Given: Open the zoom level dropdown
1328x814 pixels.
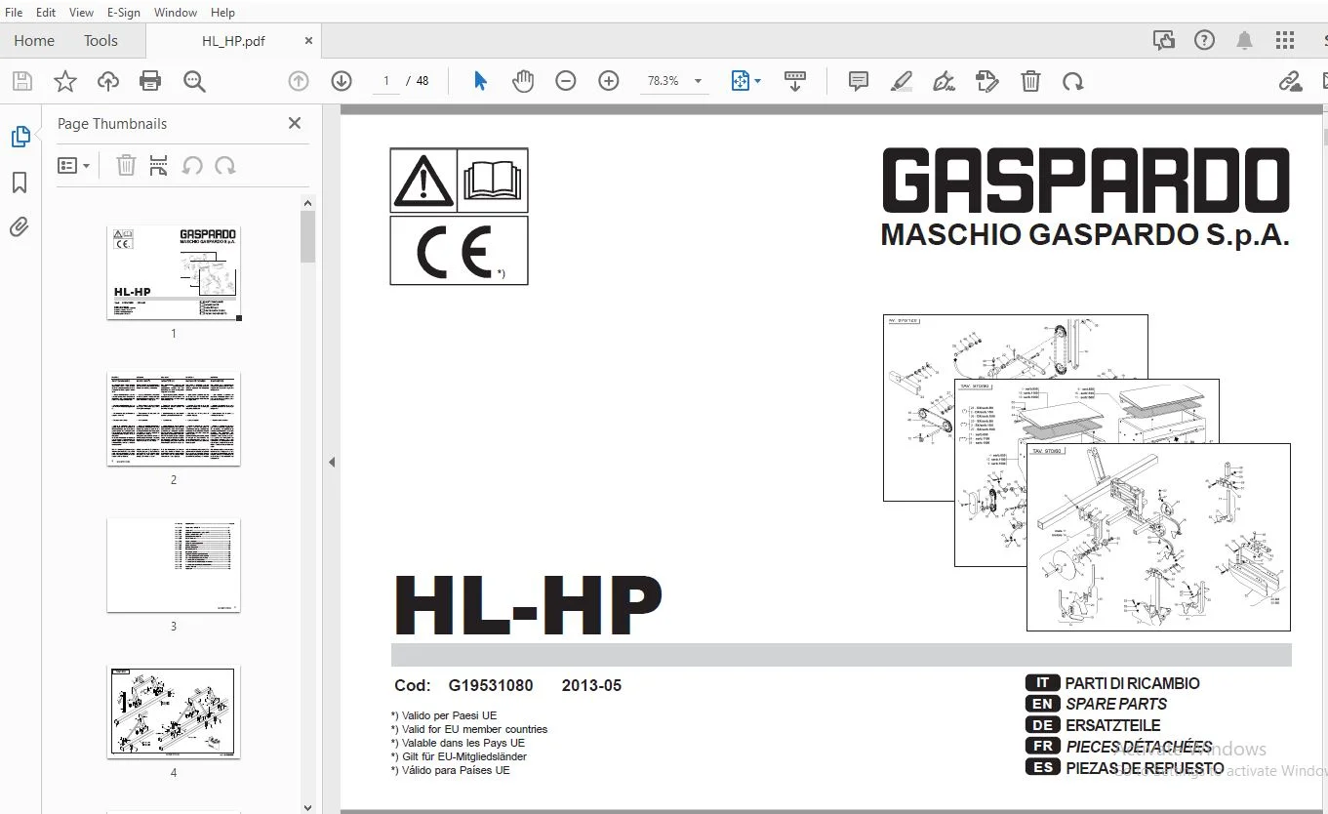Looking at the screenshot, I should click(699, 82).
